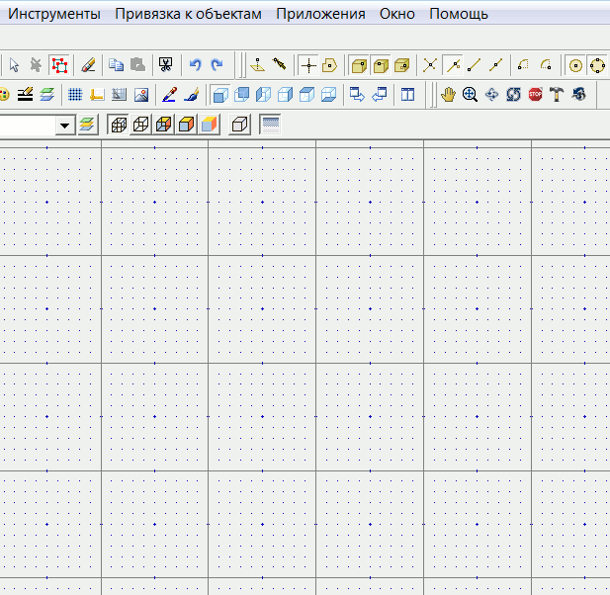Click the landscape picture background icon
Image resolution: width=610 pixels, height=595 pixels.
click(141, 95)
